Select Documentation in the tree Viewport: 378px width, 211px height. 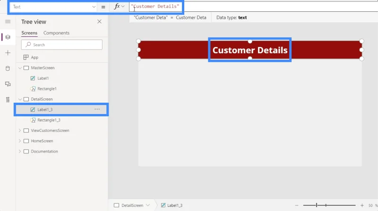(44, 151)
